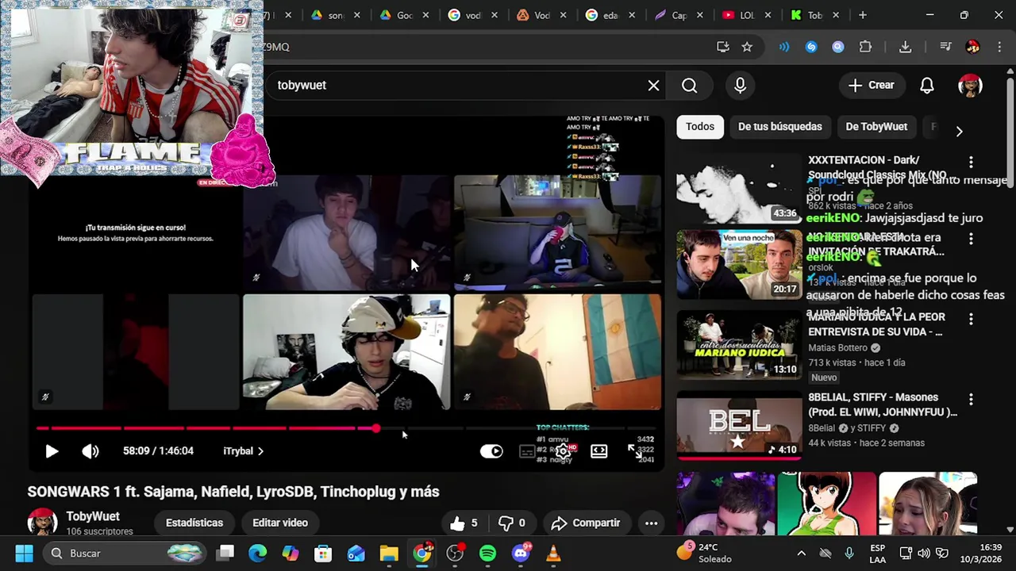Open the Chrome profile avatar
The height and width of the screenshot is (571, 1016).
(x=972, y=47)
